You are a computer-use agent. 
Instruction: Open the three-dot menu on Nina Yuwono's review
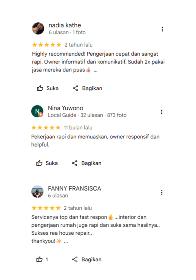pos(162,112)
